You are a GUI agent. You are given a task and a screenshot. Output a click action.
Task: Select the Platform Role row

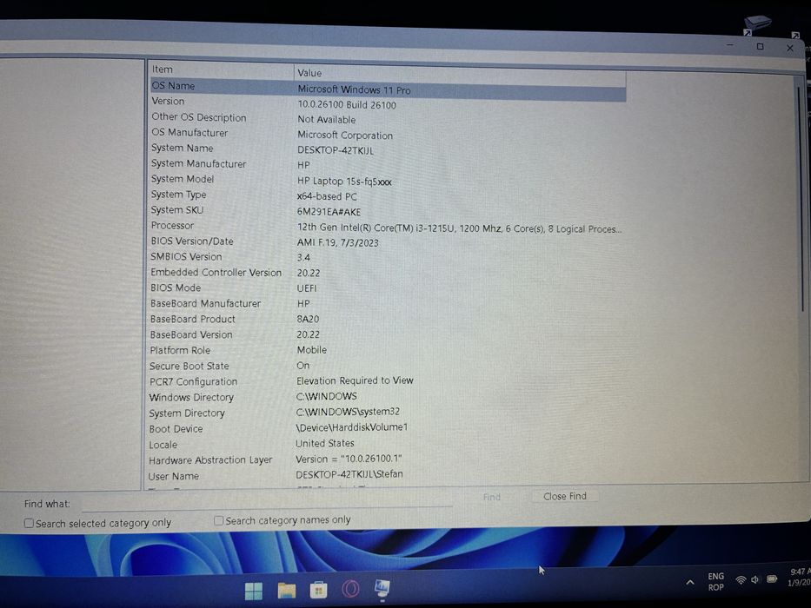[388, 350]
